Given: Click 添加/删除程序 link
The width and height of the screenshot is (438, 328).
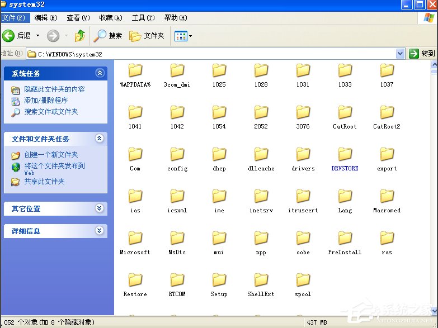Looking at the screenshot, I should pyautogui.click(x=46, y=101).
